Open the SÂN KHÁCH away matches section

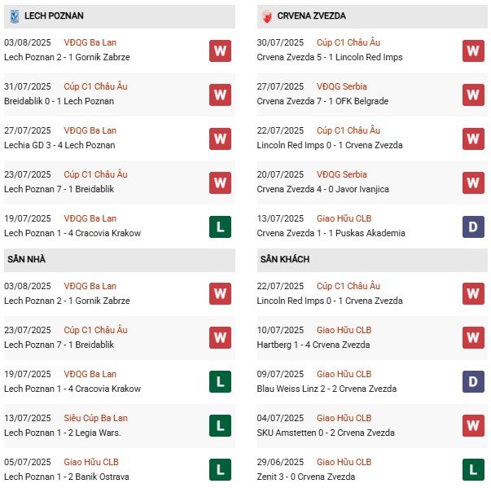pos(284,259)
